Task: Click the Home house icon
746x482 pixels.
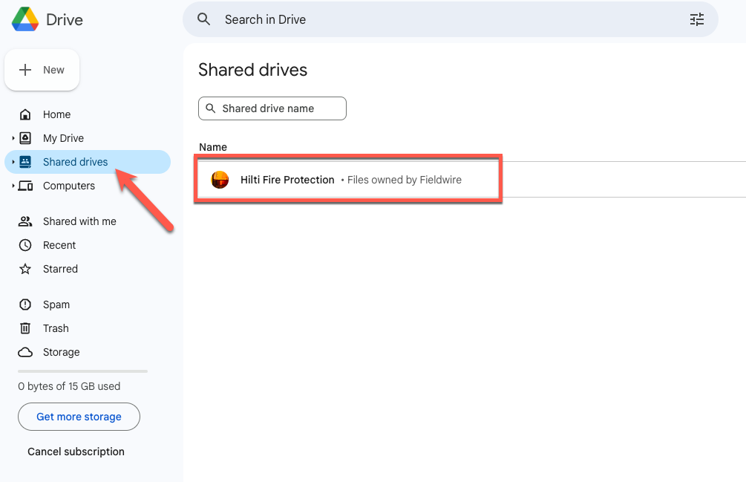Action: (x=25, y=114)
